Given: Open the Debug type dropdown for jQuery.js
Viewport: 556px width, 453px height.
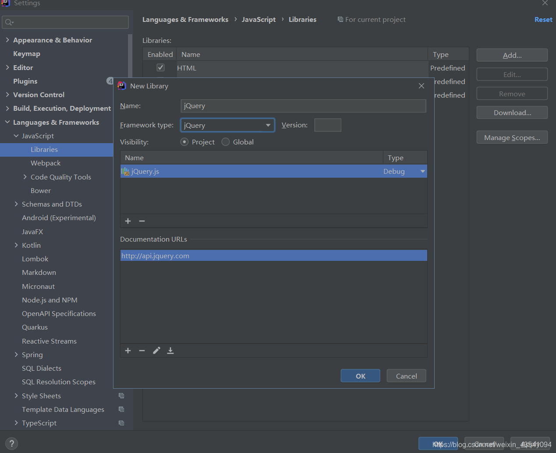Looking at the screenshot, I should pyautogui.click(x=422, y=171).
